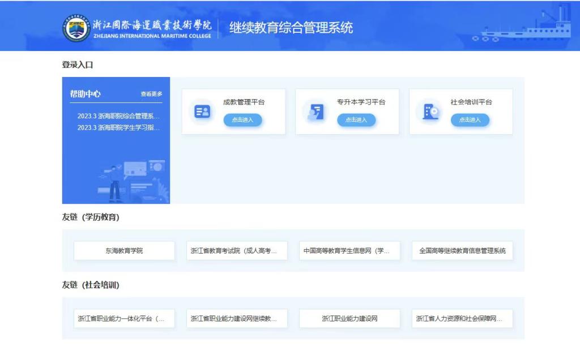Enter the 社会培训平台 via 点击进入
Screen dimensions: 580x355
[x=470, y=120]
